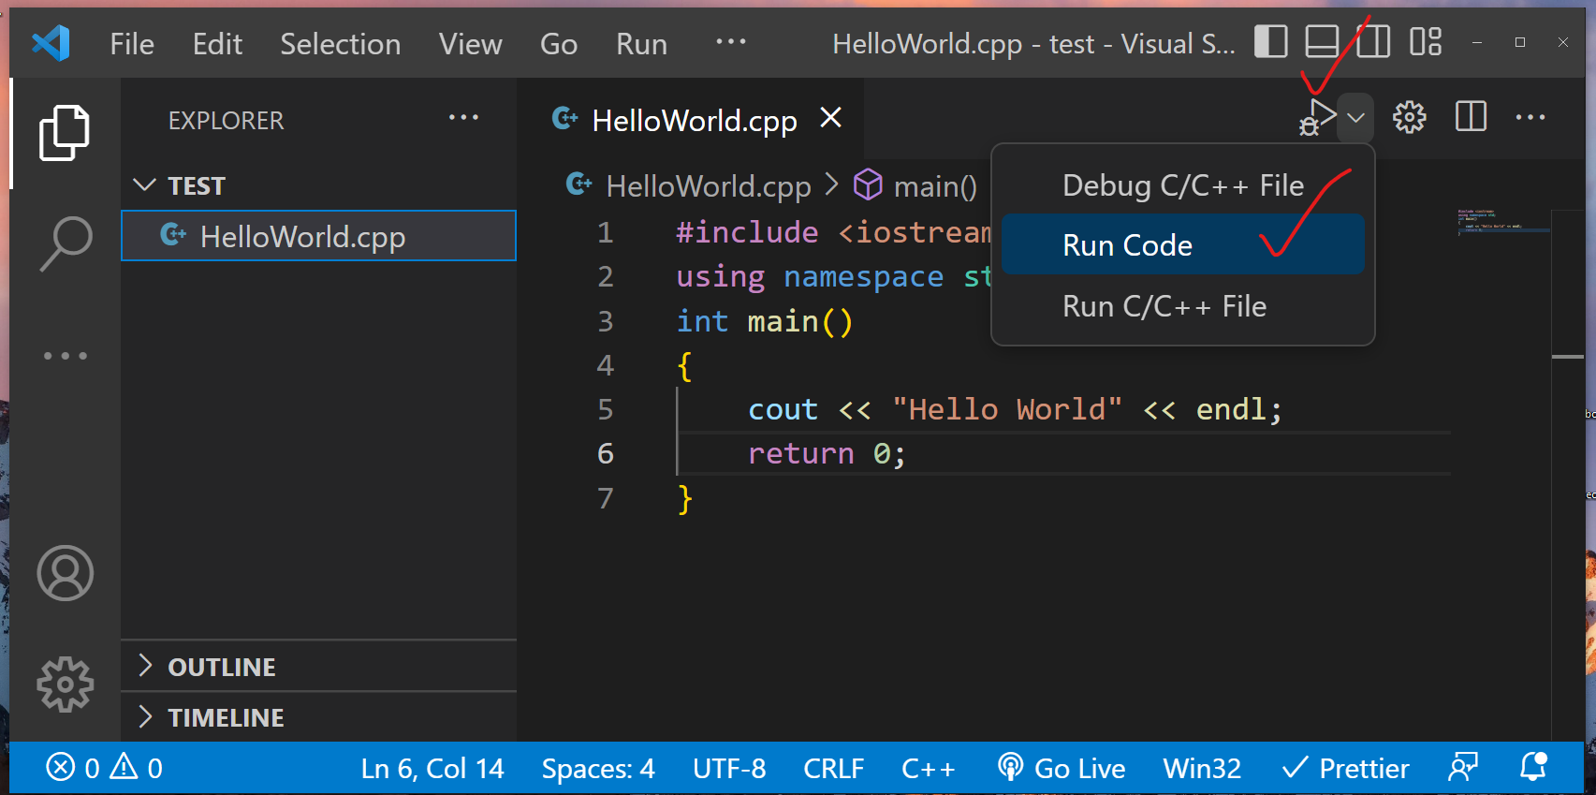The width and height of the screenshot is (1596, 795).
Task: Toggle the bottom panel layout button
Action: click(x=1322, y=42)
